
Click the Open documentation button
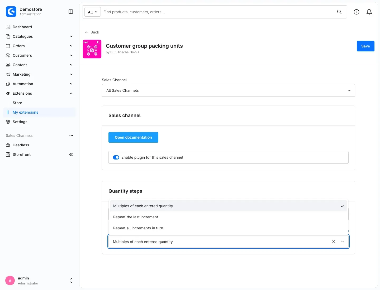(x=133, y=137)
